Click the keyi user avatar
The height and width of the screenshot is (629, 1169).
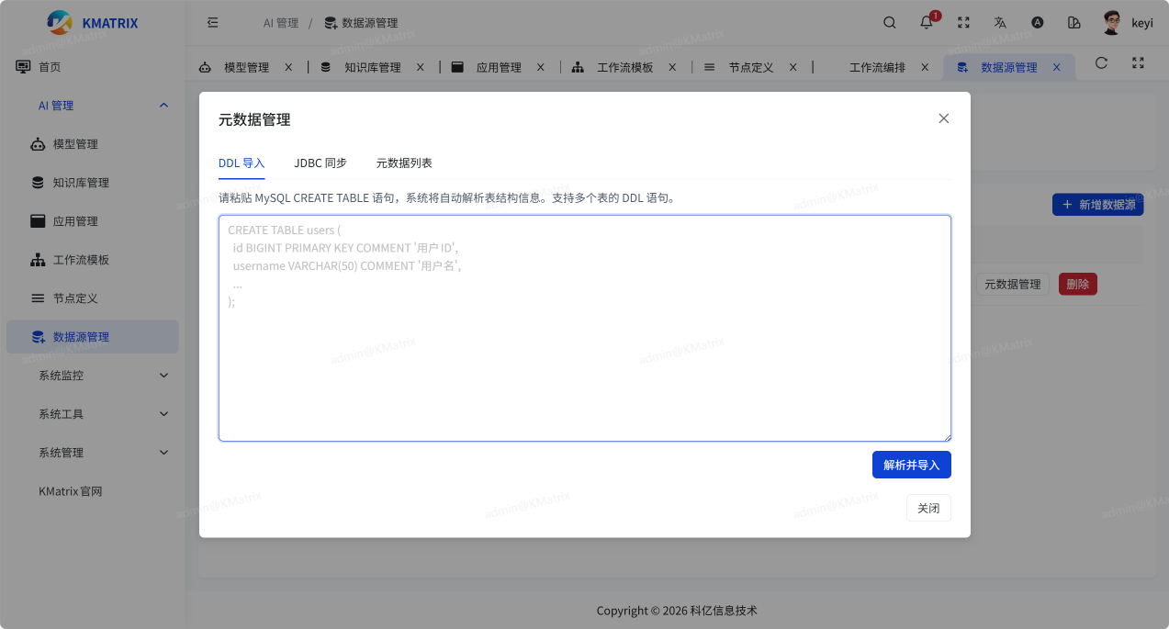1112,23
